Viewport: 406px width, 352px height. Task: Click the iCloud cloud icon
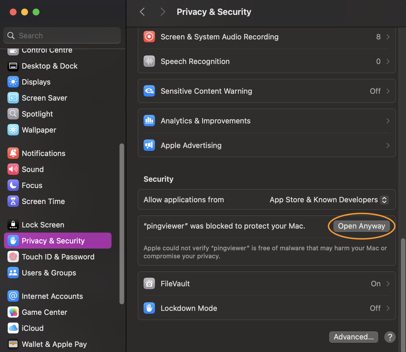pos(13,328)
